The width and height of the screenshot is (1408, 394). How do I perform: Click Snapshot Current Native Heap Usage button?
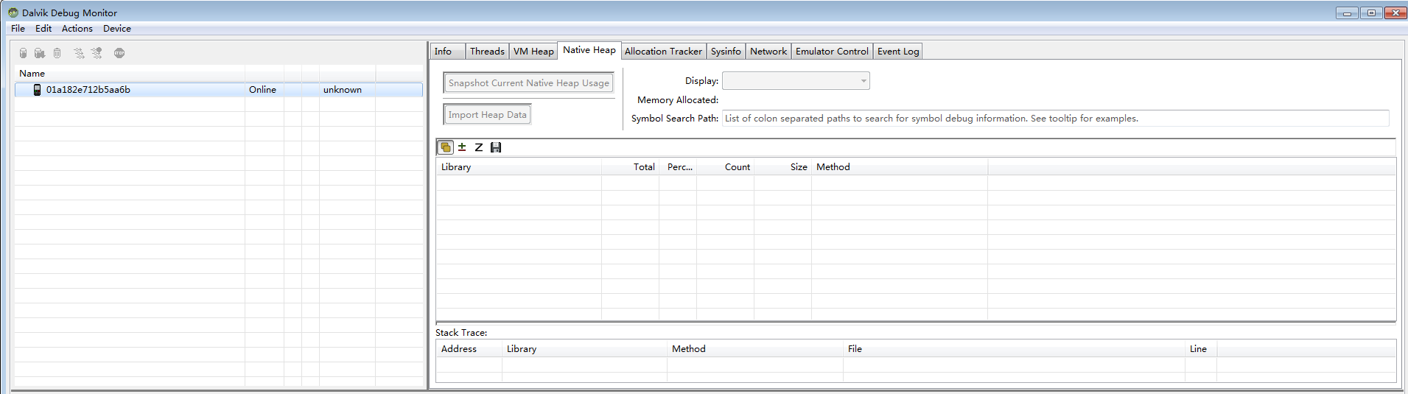[529, 83]
